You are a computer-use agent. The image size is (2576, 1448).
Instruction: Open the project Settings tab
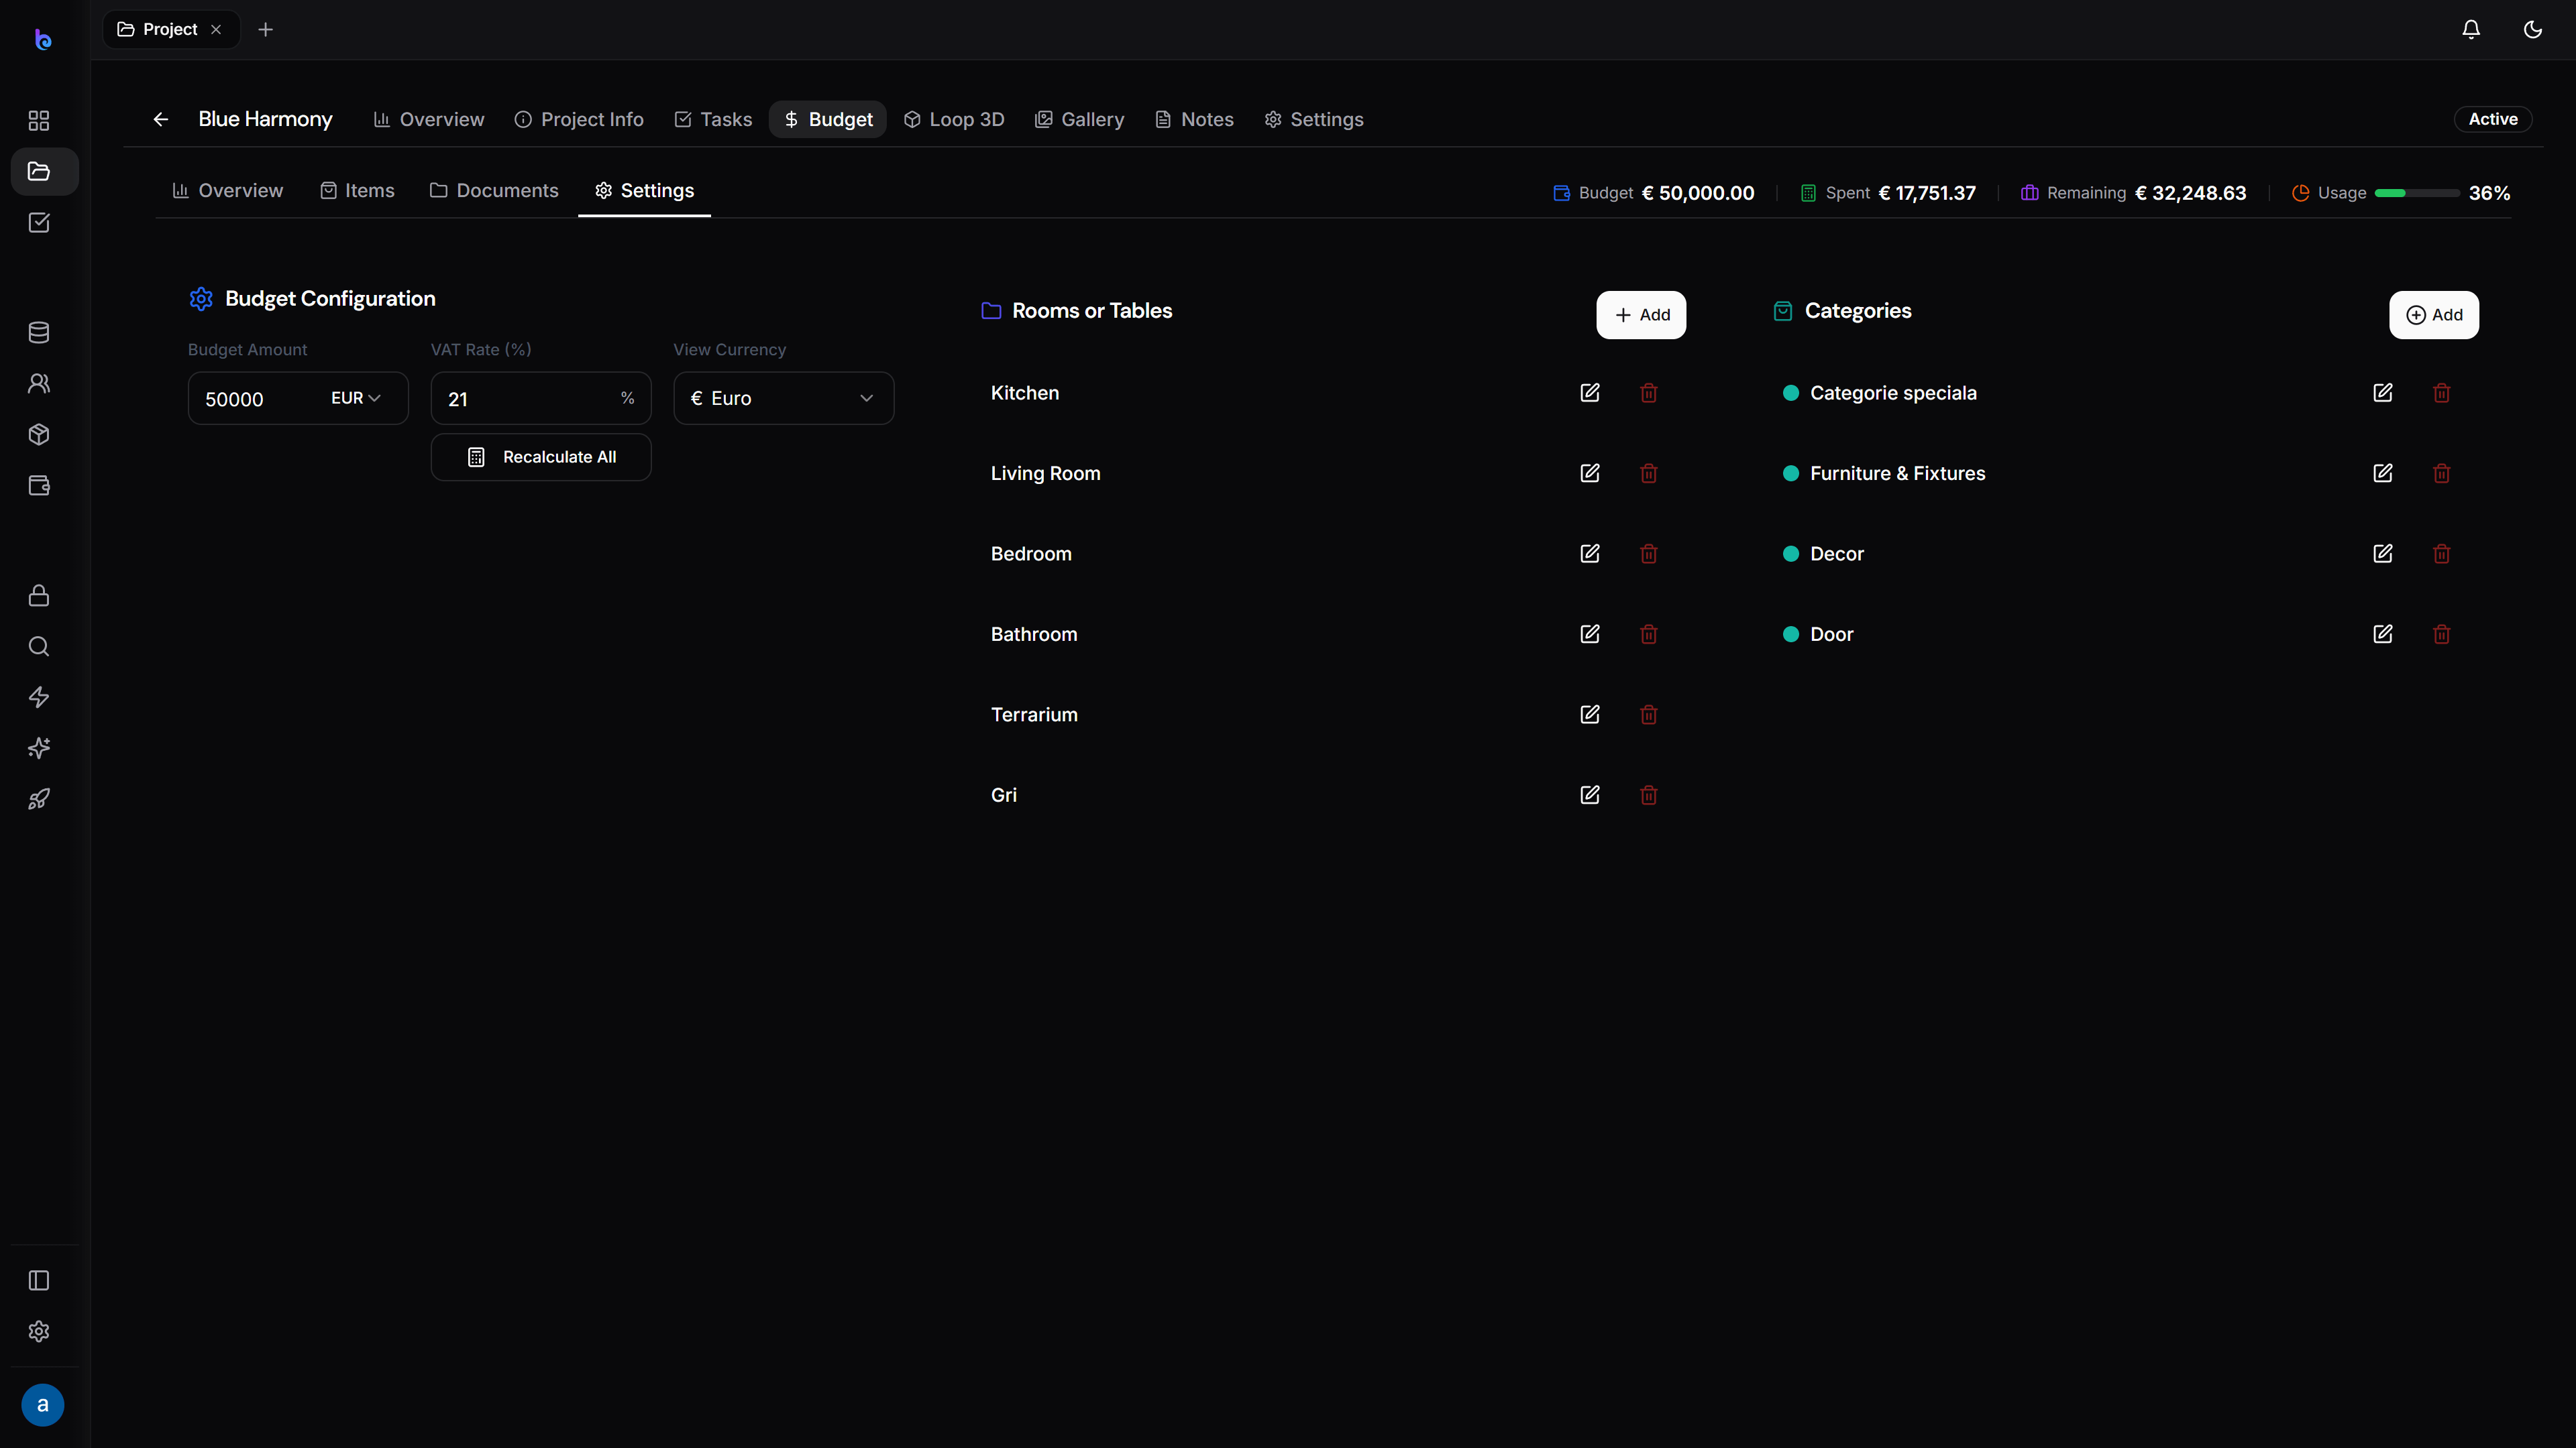coord(1314,120)
